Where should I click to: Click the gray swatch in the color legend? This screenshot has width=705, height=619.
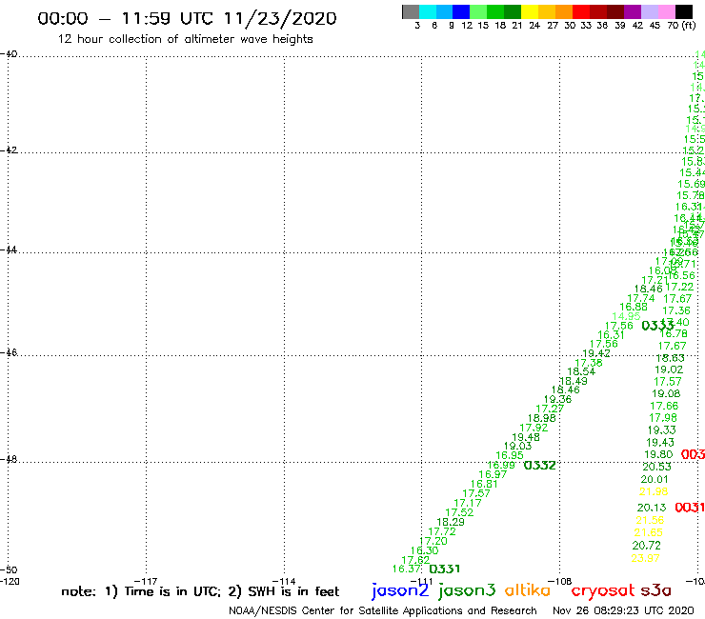click(x=411, y=11)
